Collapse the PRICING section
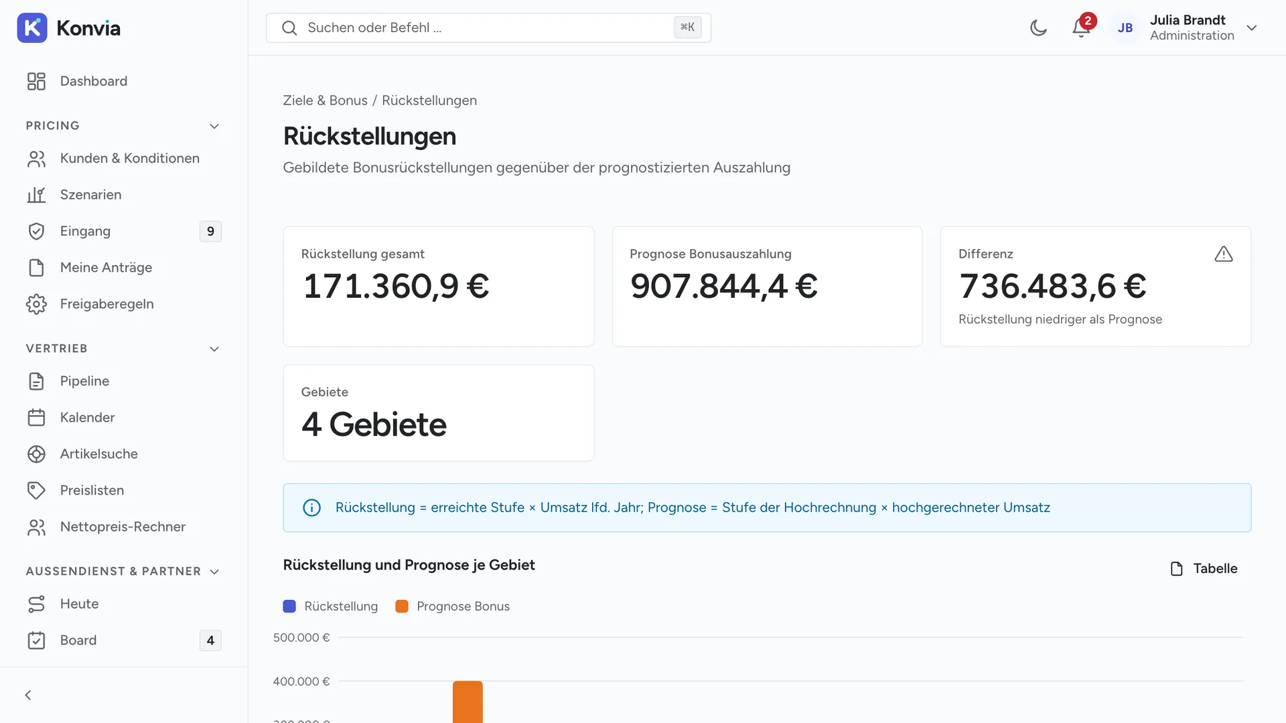 pos(214,126)
